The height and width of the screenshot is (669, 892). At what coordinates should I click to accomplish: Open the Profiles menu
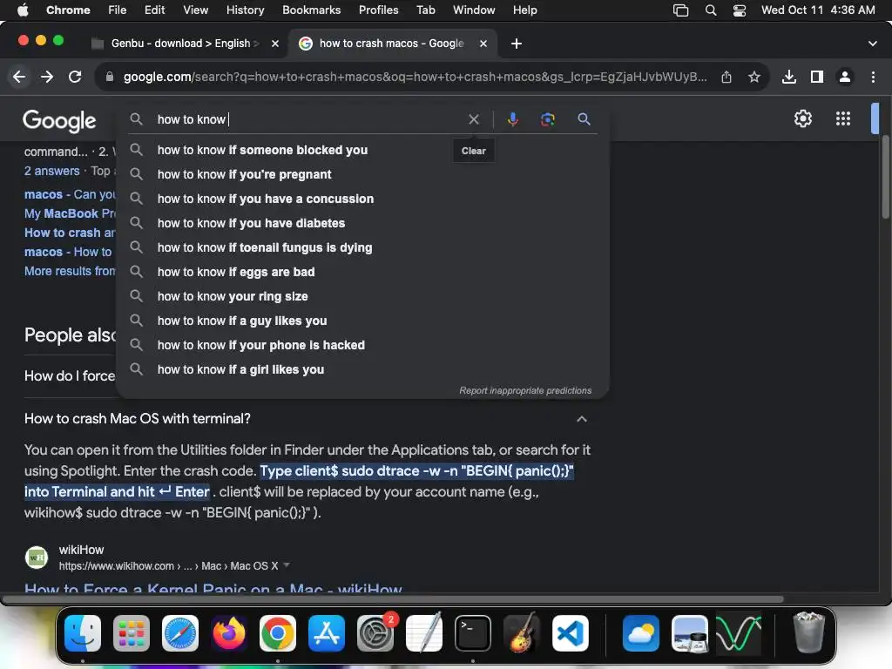(x=378, y=10)
